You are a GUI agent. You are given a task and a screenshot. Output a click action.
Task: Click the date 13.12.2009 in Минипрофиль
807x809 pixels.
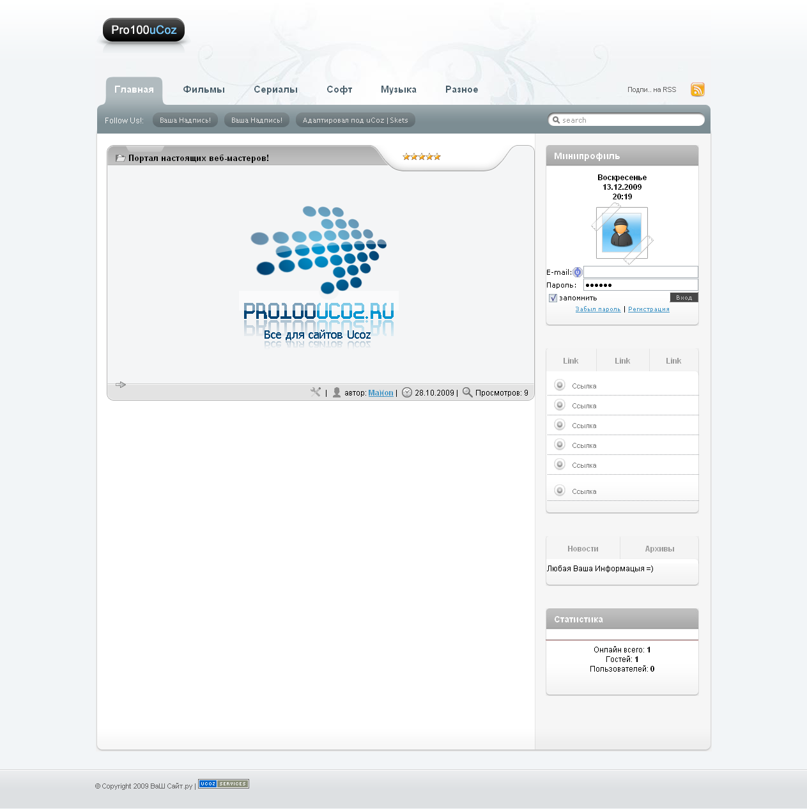tap(622, 187)
